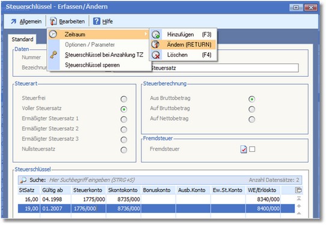Click the magnifier icon next to Suche
The width and height of the screenshot is (326, 225).
point(23,180)
